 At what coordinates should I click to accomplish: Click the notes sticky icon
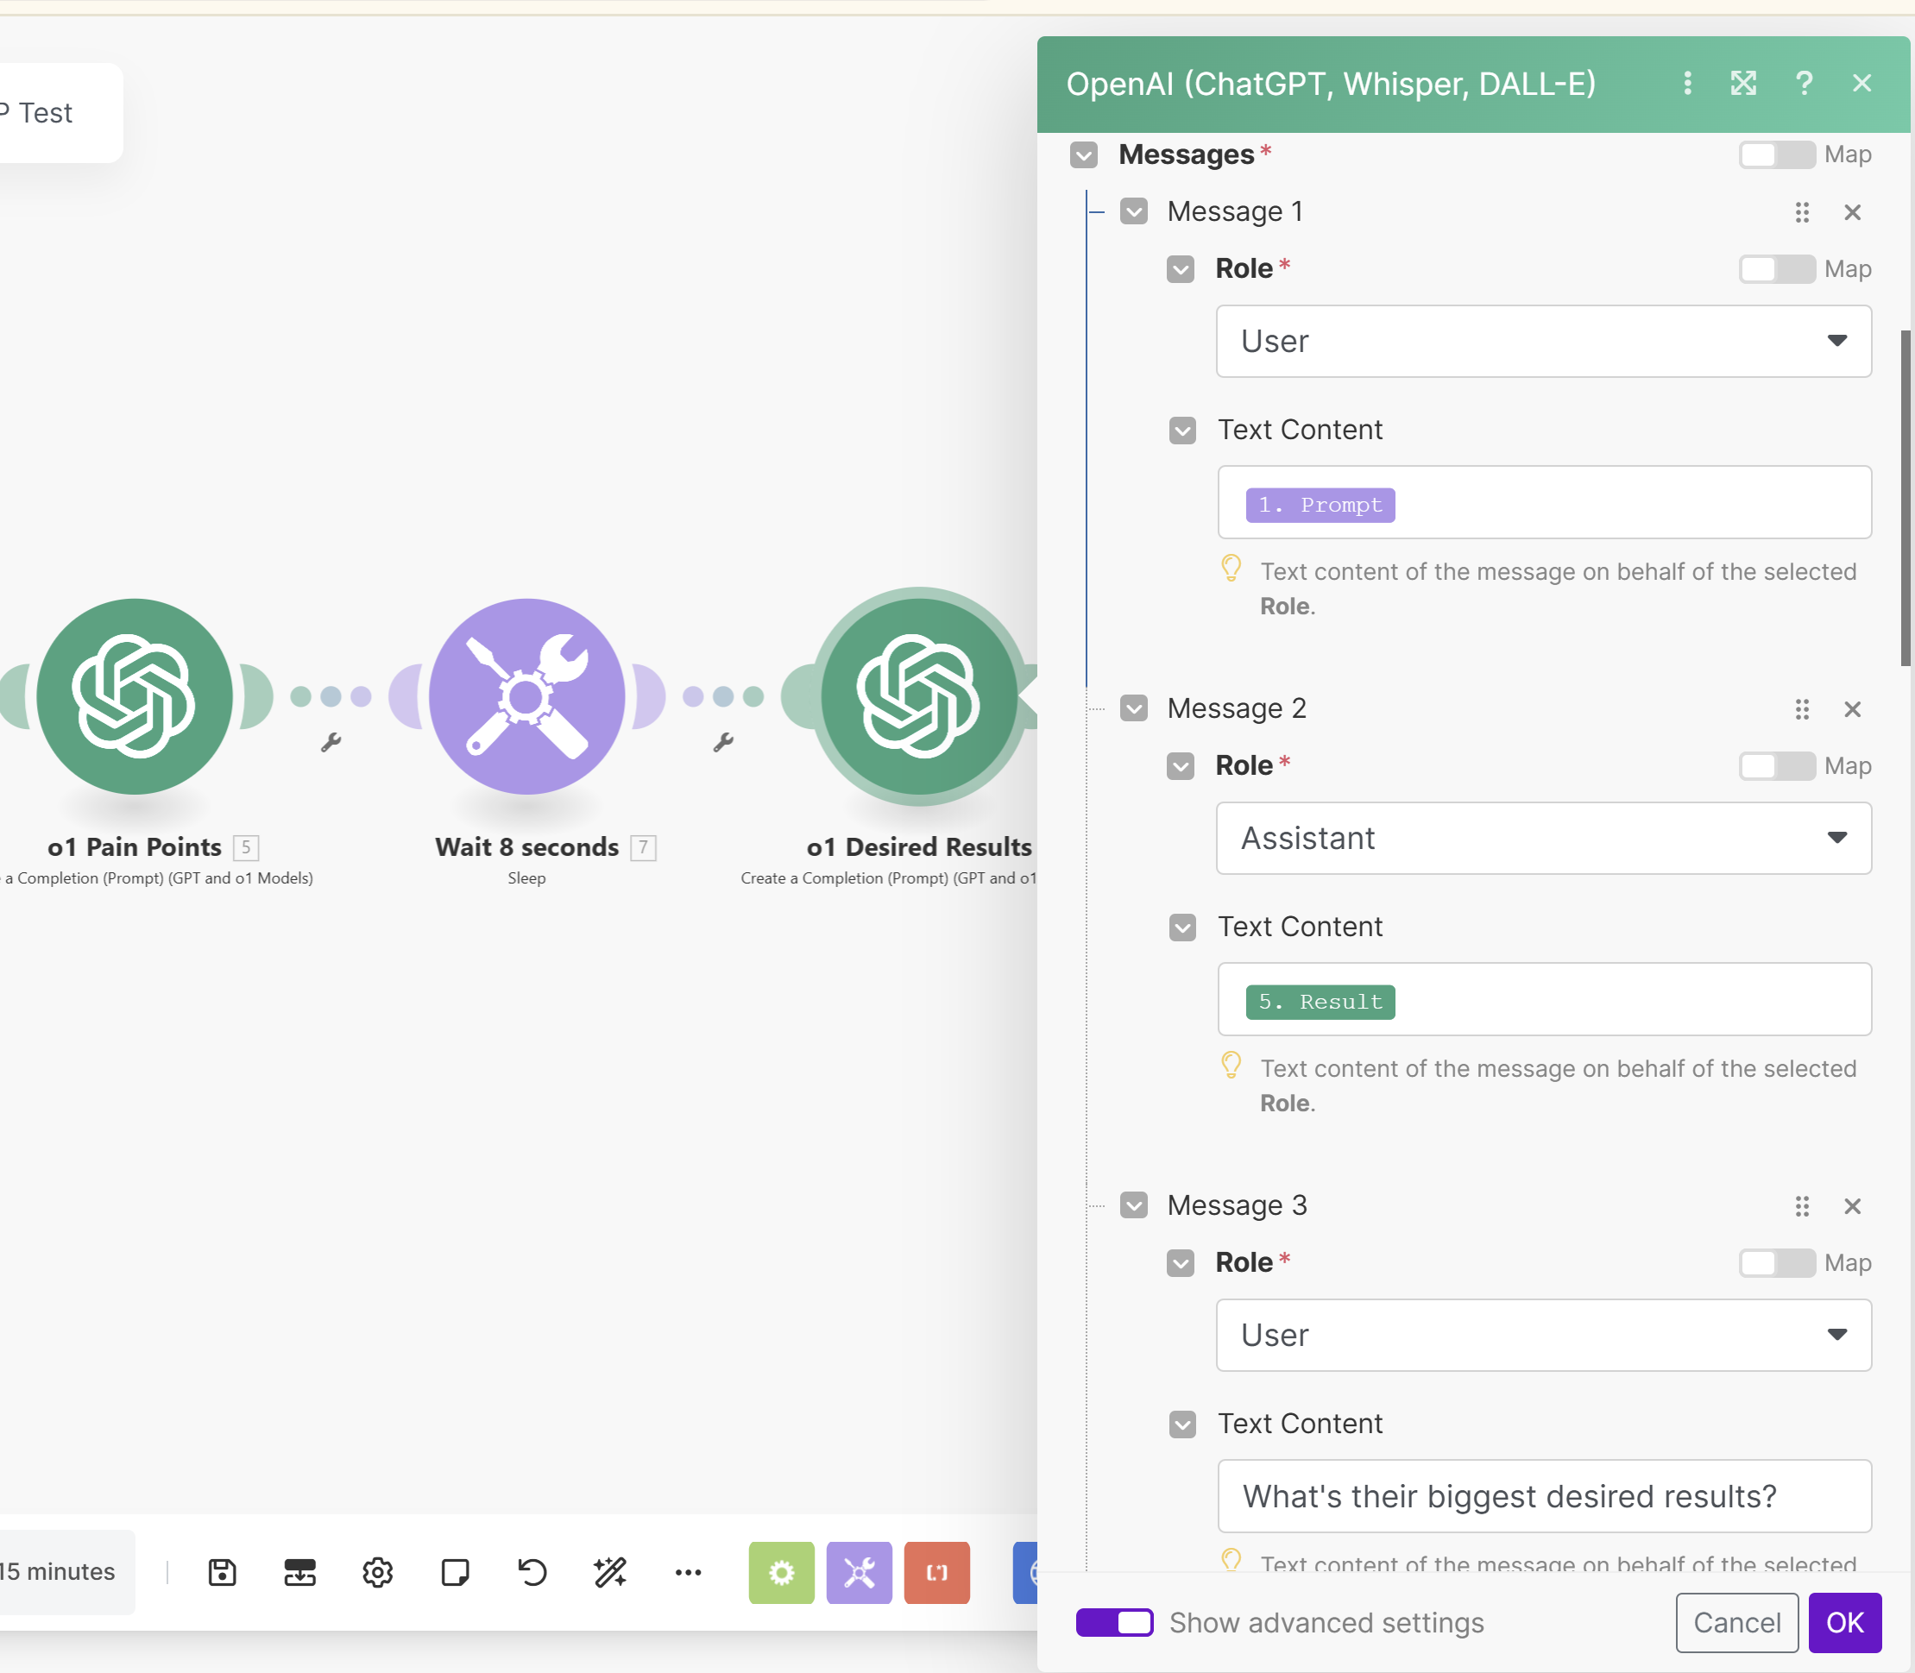[x=455, y=1572]
